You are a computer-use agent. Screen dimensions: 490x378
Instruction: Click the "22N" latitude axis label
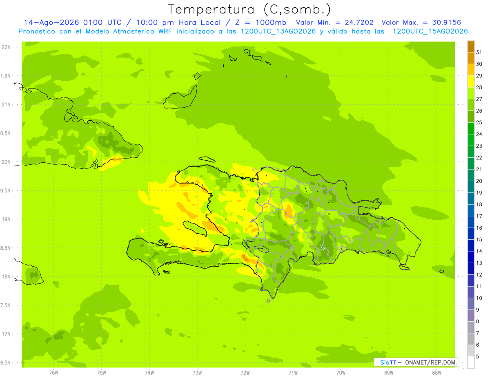[x=6, y=47]
